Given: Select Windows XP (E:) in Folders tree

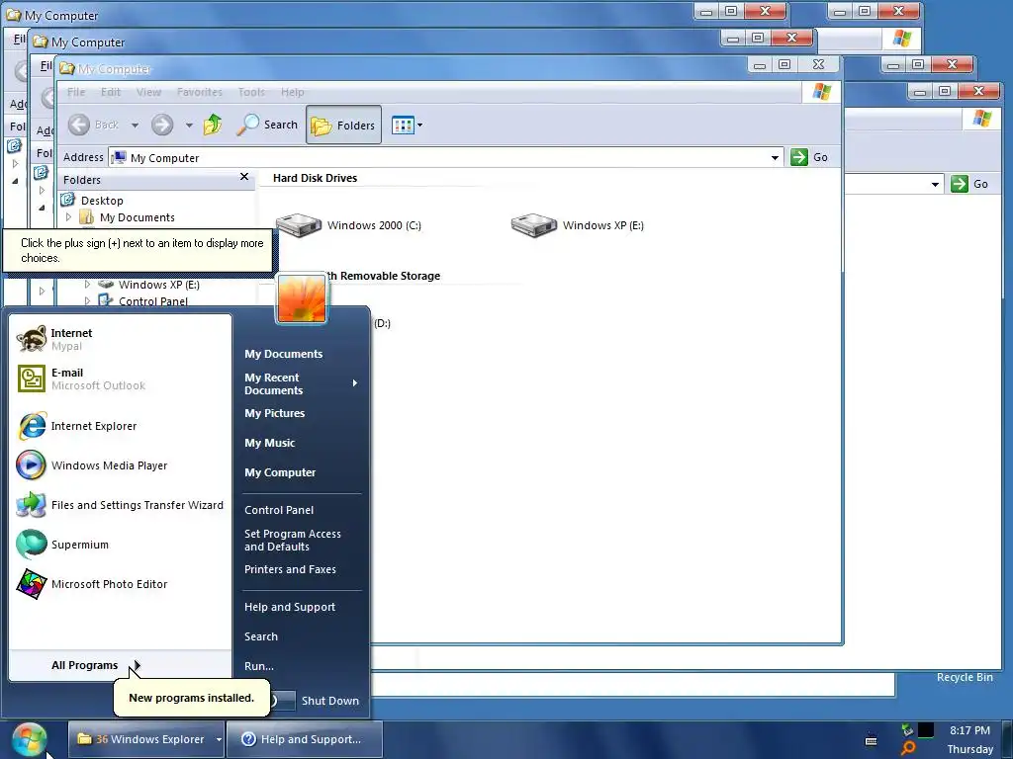Looking at the screenshot, I should click(x=159, y=285).
